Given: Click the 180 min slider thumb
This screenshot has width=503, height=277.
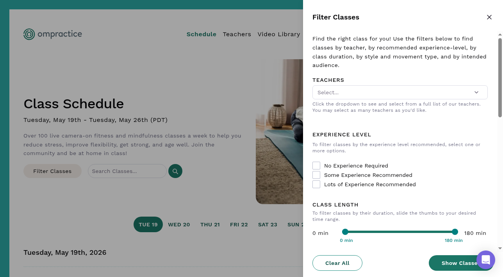Looking at the screenshot, I should 455,232.
